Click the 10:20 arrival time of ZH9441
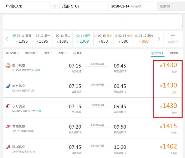 [x=120, y=147]
